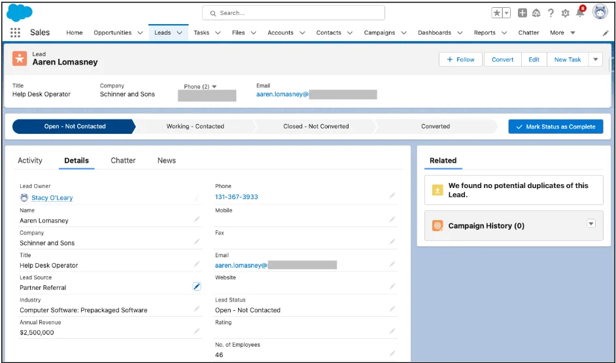Expand the Tasks nav dropdown chevron
Viewport: 616px width, 363px height.
(x=218, y=33)
